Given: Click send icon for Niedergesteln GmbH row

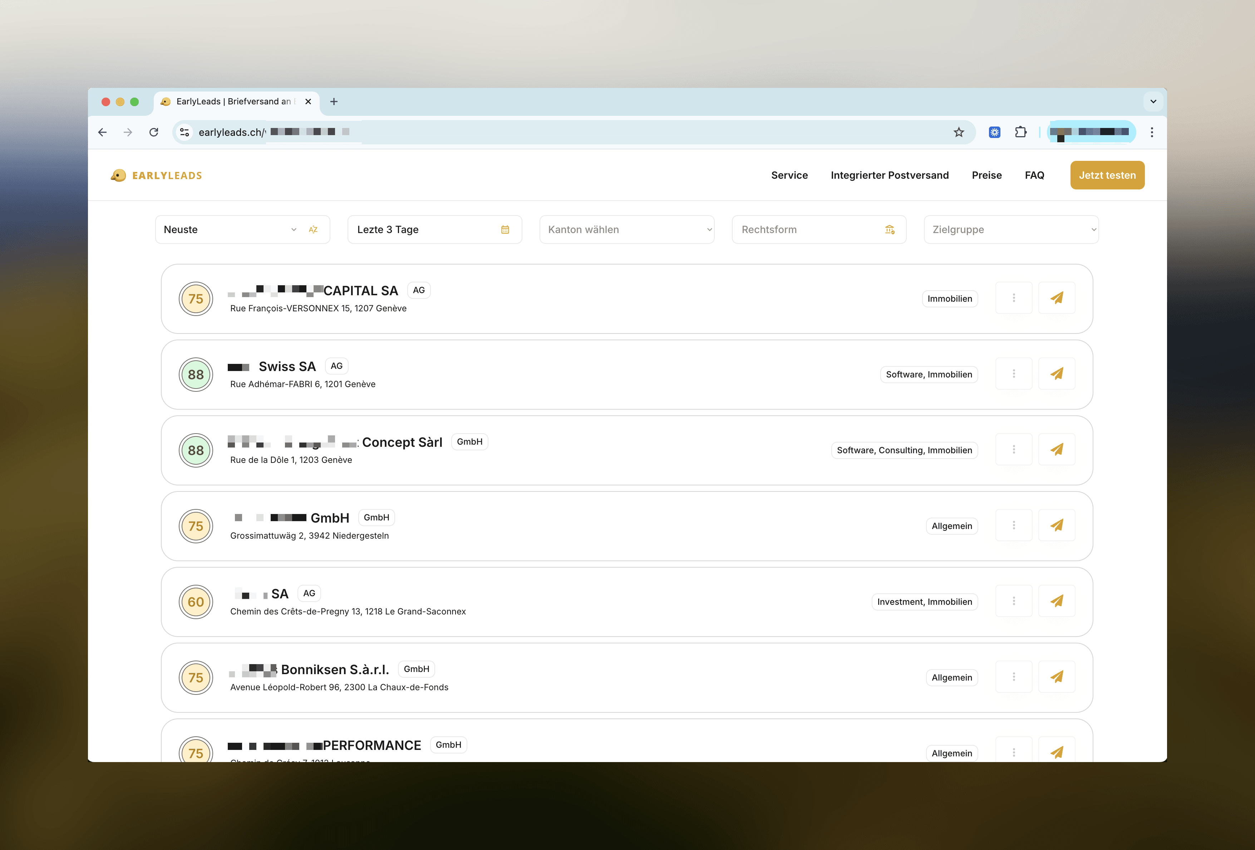Looking at the screenshot, I should coord(1056,525).
